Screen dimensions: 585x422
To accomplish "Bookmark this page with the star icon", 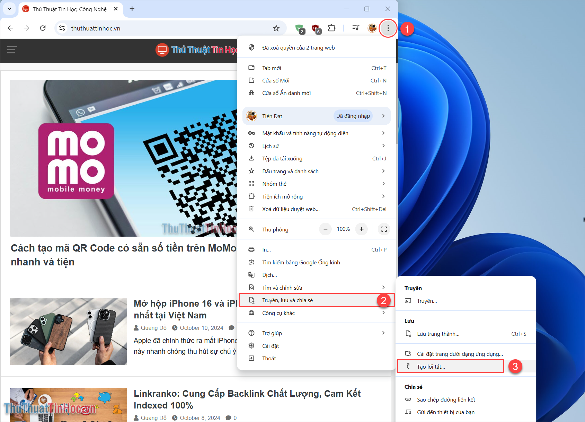I will tap(276, 28).
